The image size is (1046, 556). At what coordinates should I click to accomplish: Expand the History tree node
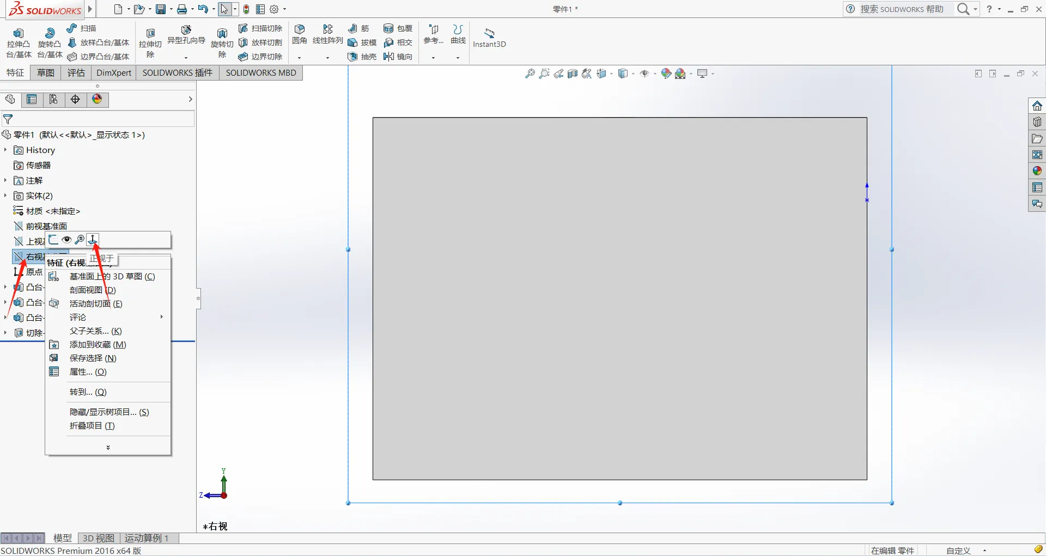point(5,150)
